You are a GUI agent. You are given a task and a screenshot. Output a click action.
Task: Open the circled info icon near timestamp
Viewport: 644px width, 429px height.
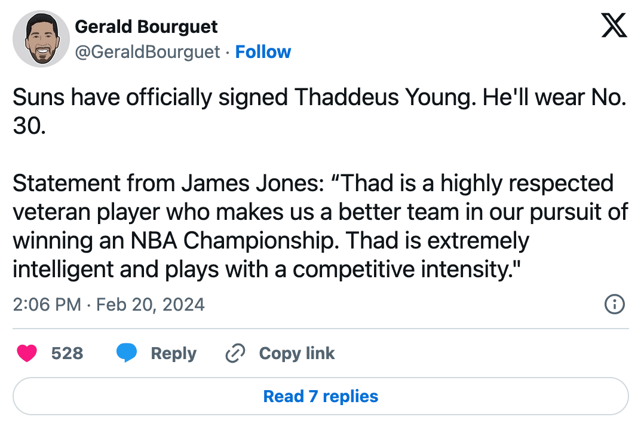(x=614, y=305)
